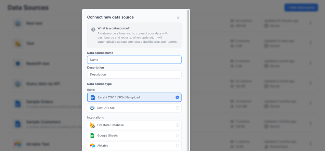This screenshot has height=151, width=325.
Task: Close the Connect new data source dialog
Action: click(x=178, y=17)
